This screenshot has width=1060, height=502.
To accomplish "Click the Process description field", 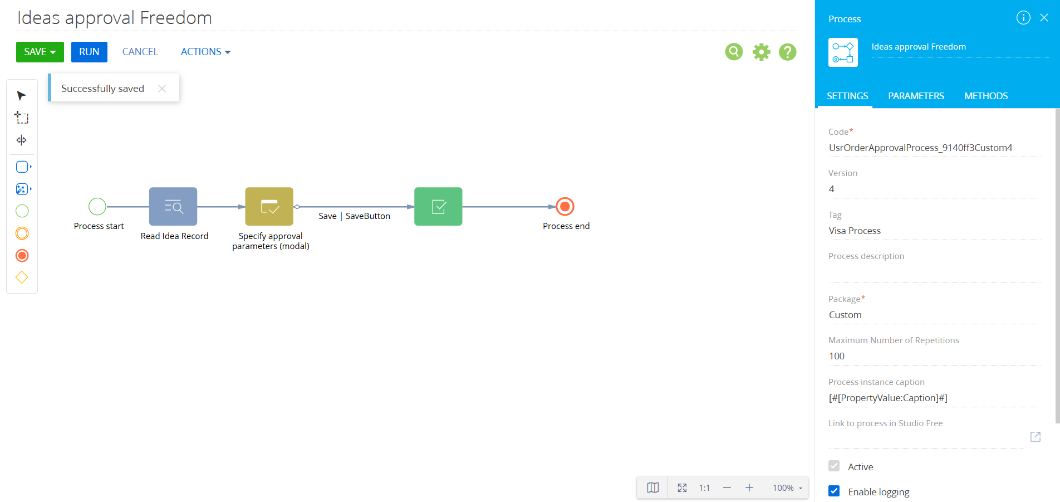I will point(935,273).
